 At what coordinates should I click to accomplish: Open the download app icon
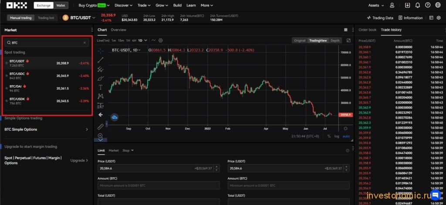tap(408, 5)
